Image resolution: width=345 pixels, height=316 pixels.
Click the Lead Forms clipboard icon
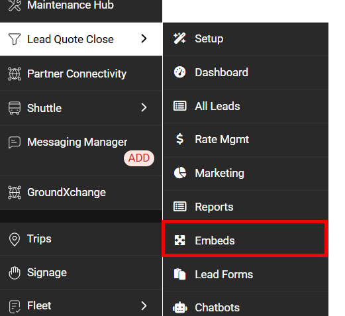(179, 274)
